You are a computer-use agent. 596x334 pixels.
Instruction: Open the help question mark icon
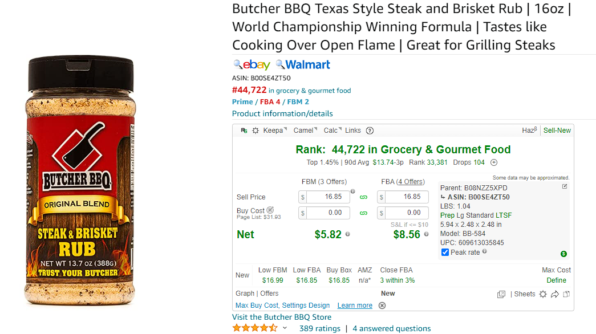point(370,131)
